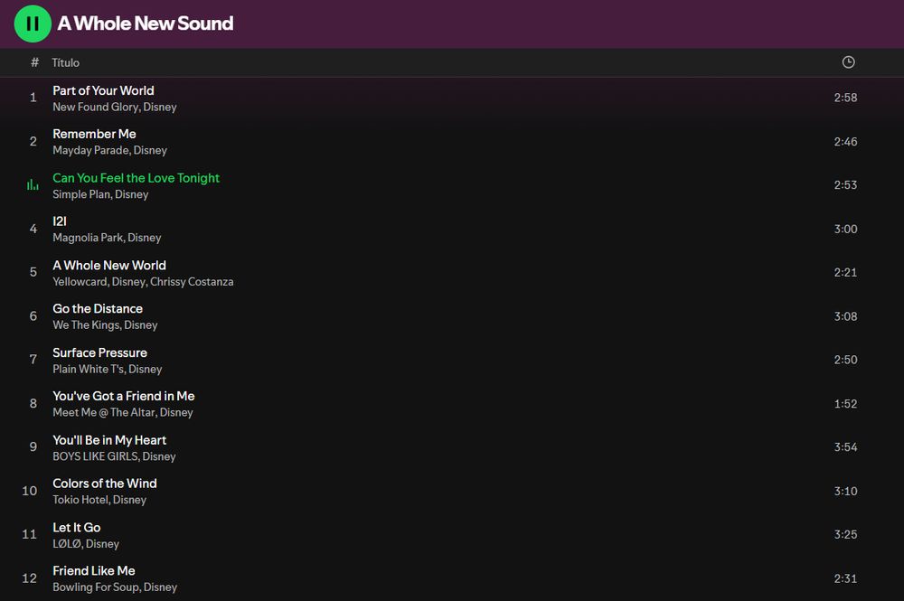904x601 pixels.
Task: Open artist Chrissy Costanza
Action: pyautogui.click(x=192, y=282)
